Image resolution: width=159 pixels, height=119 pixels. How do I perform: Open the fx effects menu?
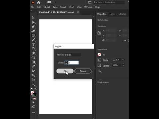click(x=100, y=72)
